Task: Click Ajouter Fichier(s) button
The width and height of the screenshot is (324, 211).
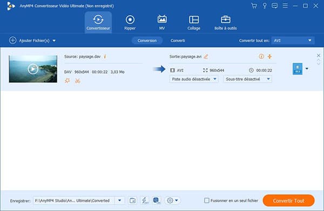Action: 29,41
